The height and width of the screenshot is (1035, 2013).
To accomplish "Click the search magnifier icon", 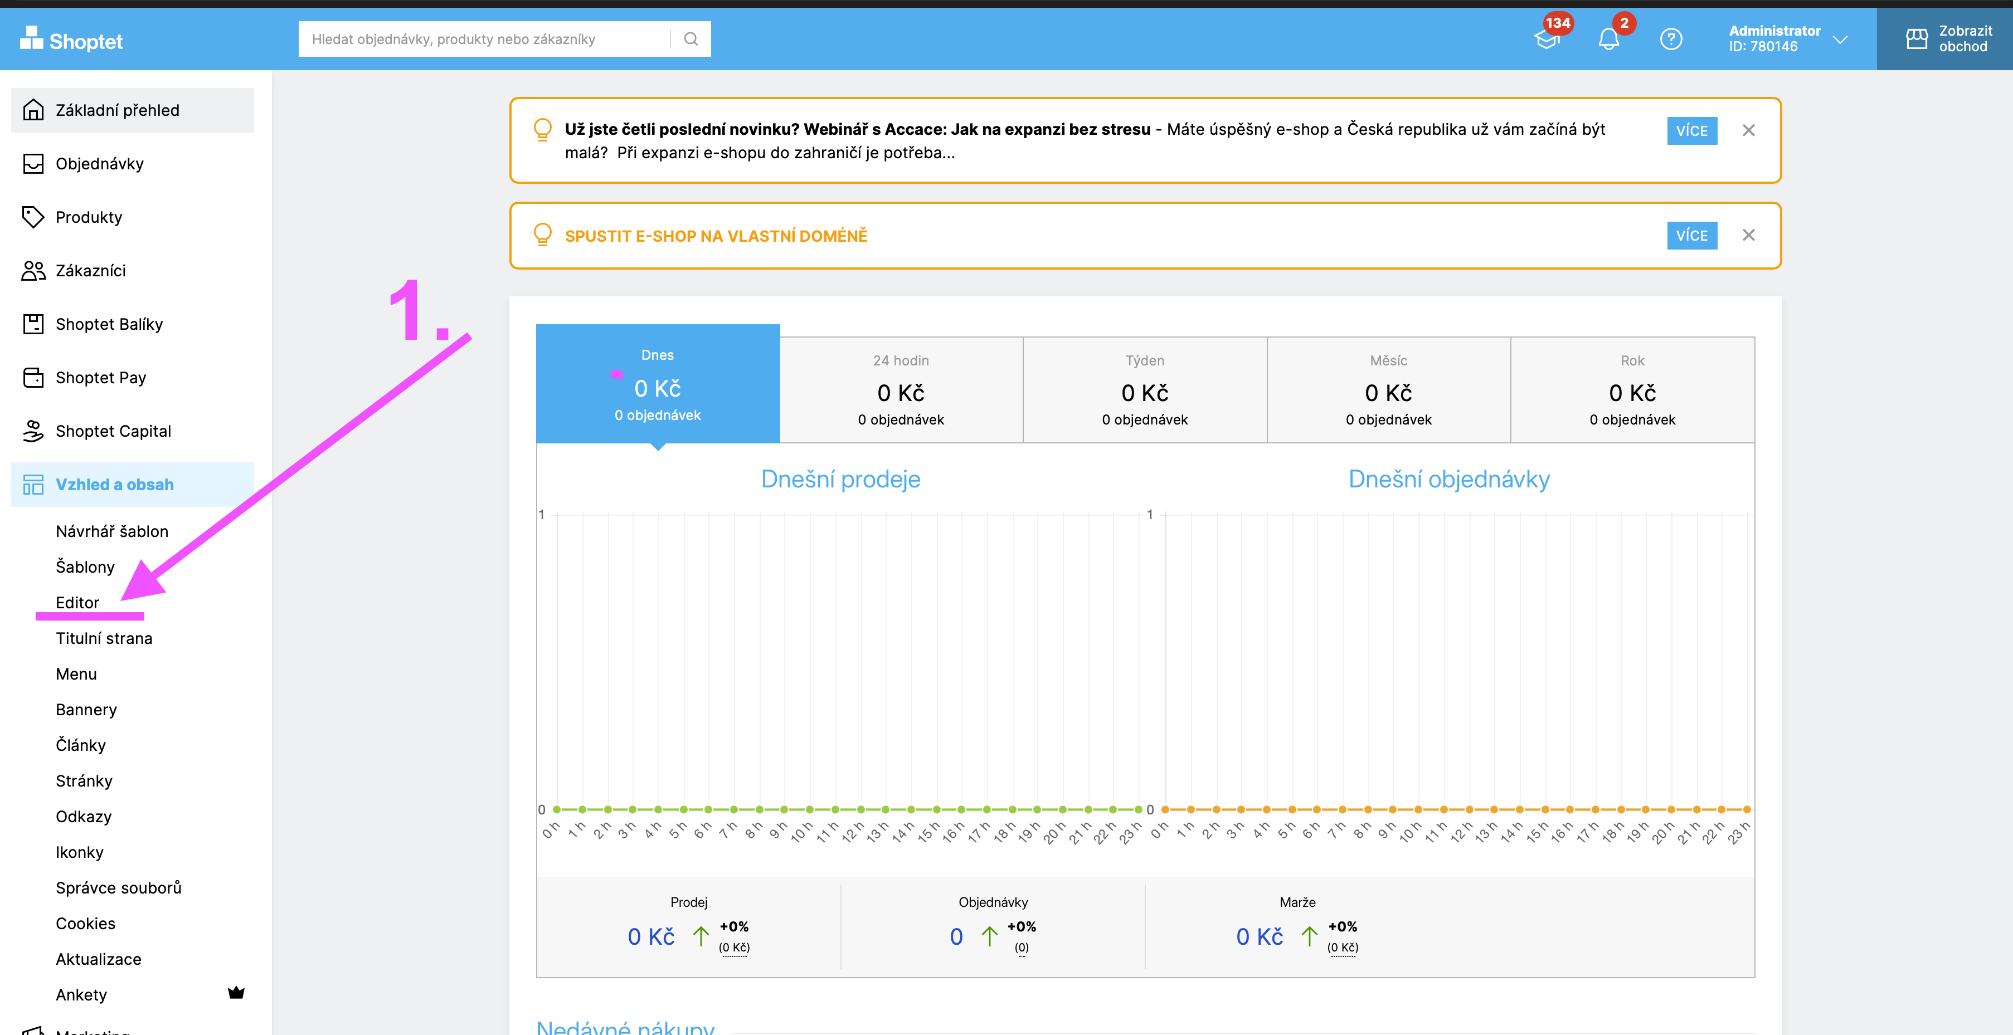I will pyautogui.click(x=691, y=39).
